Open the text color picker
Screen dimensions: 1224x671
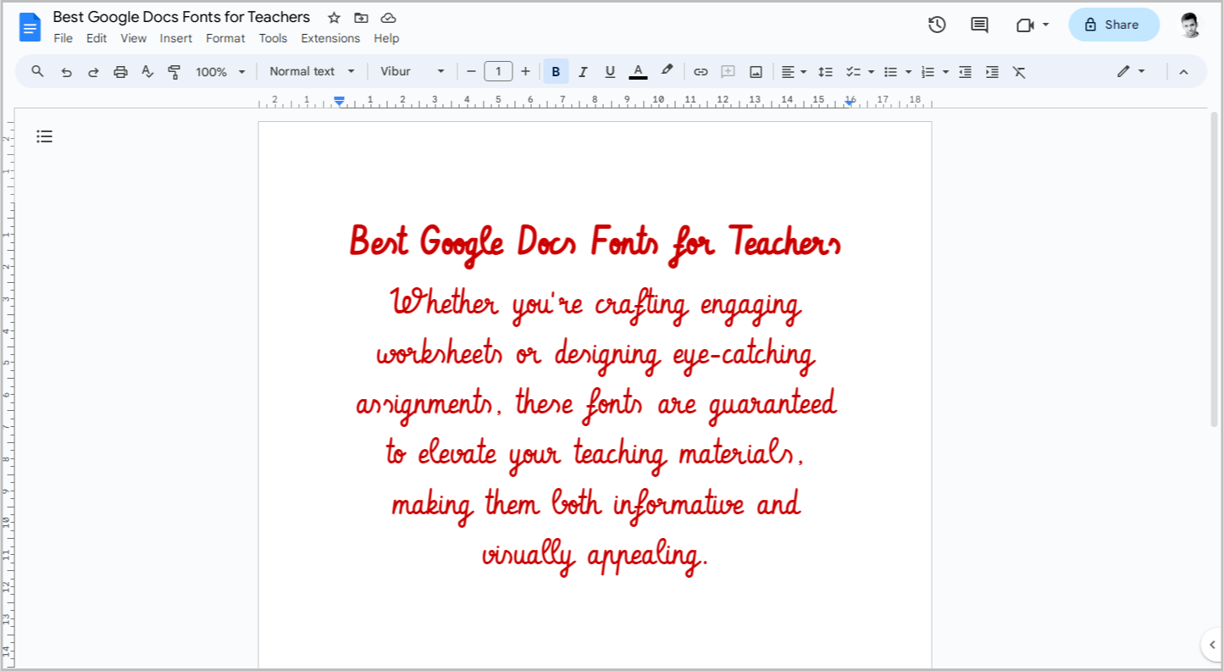(638, 71)
